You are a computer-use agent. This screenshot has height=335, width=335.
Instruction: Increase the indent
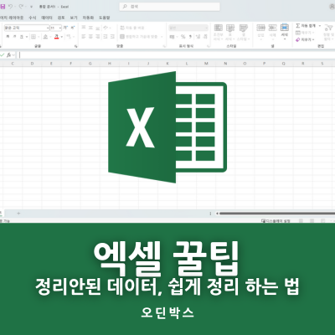(112, 37)
